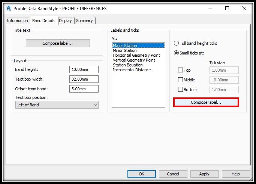The width and height of the screenshot is (256, 184).
Task: Select Incremental Distance in the list
Action: [x=138, y=70]
